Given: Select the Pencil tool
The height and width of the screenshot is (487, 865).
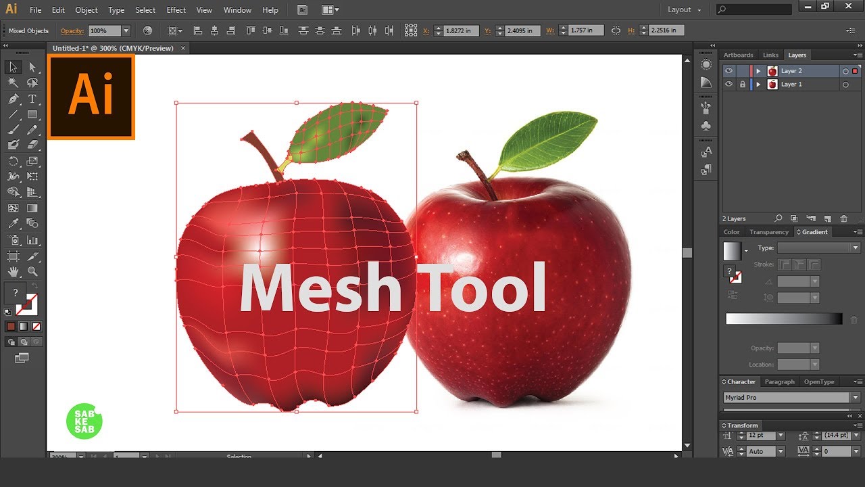Looking at the screenshot, I should coord(32,130).
